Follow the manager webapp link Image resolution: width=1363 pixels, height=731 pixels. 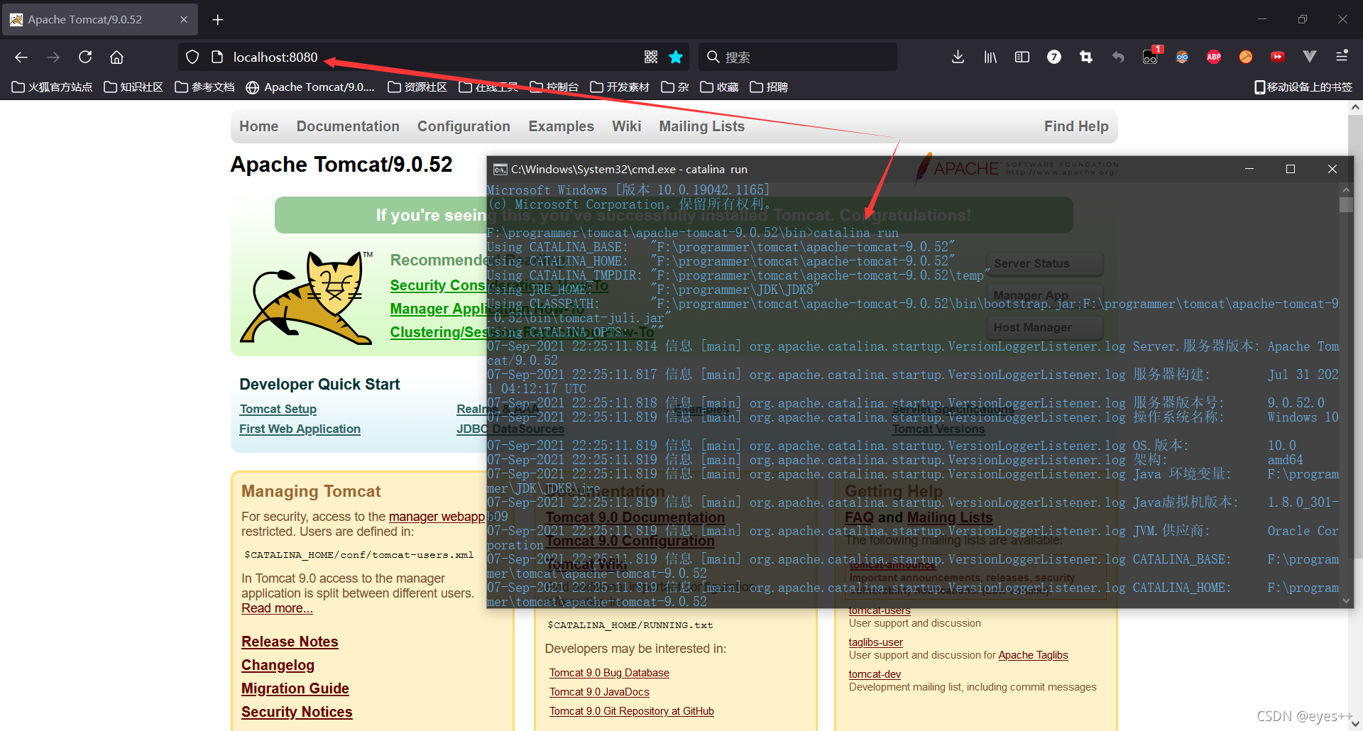tap(437, 517)
